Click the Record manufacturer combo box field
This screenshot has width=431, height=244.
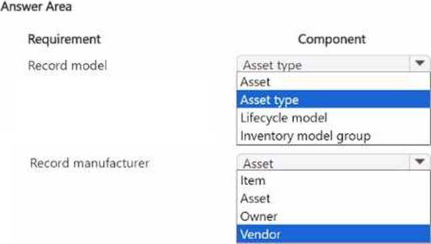coord(333,162)
